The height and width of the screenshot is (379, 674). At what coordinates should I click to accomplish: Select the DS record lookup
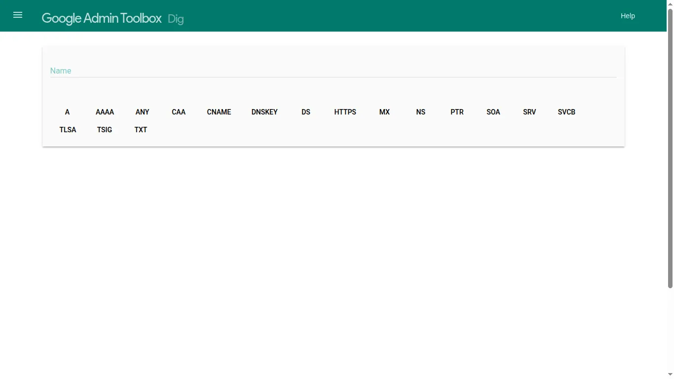coord(305,112)
